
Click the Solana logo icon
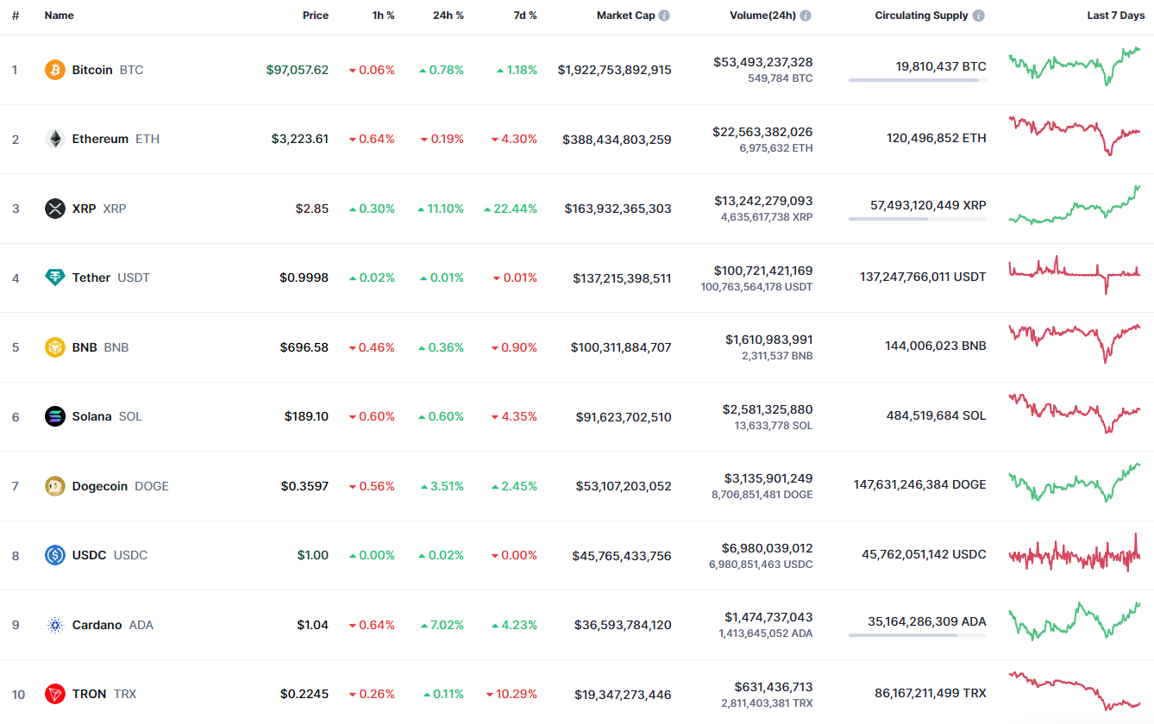click(55, 416)
